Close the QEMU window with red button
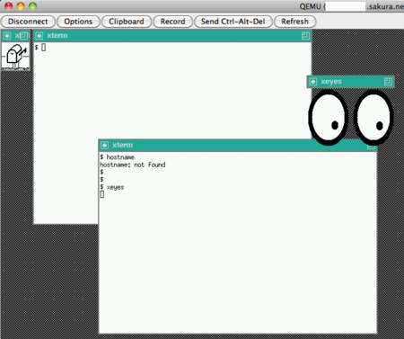This screenshot has height=339, width=404. click(x=8, y=6)
